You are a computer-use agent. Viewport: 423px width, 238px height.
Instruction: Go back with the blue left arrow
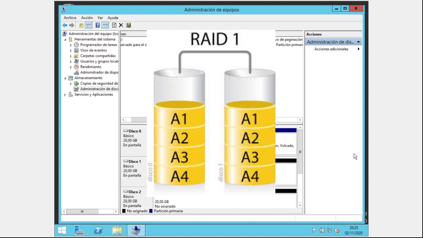[65, 25]
